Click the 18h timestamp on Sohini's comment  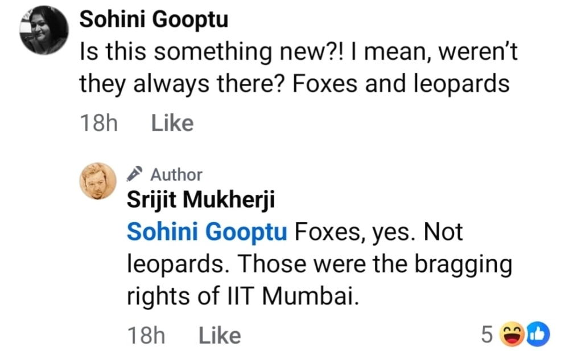(x=98, y=123)
